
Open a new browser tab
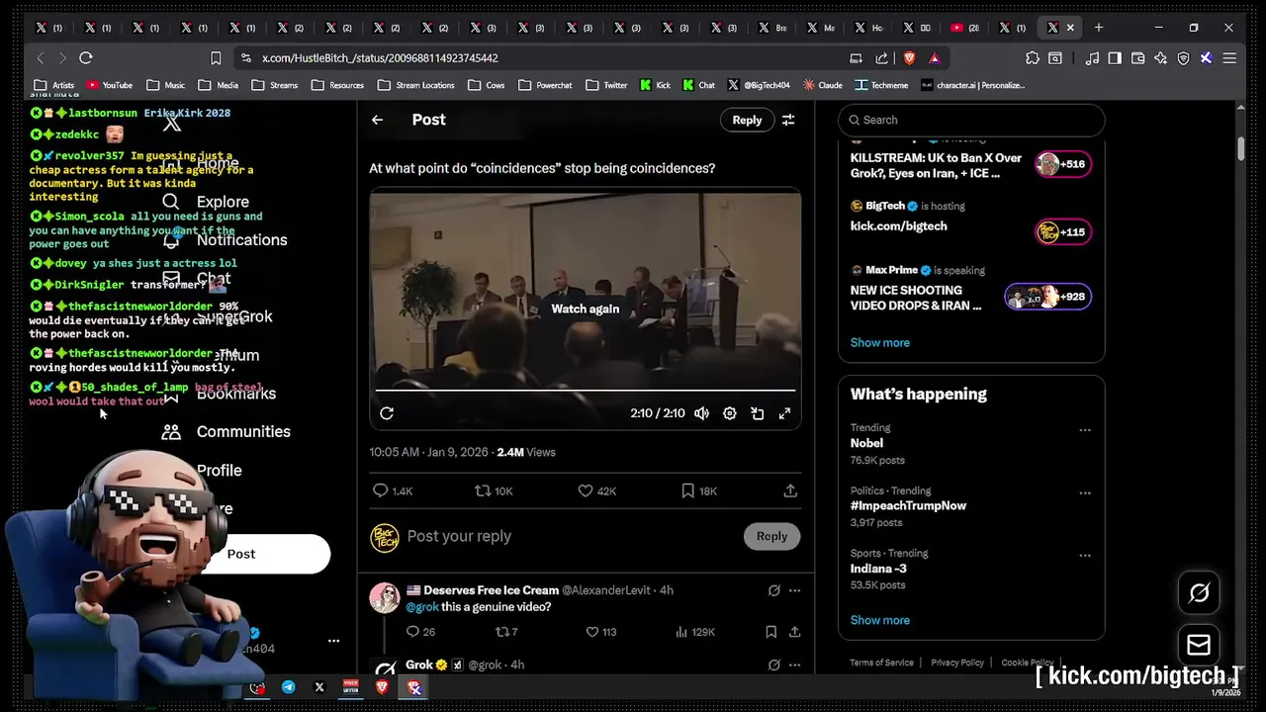[1098, 28]
